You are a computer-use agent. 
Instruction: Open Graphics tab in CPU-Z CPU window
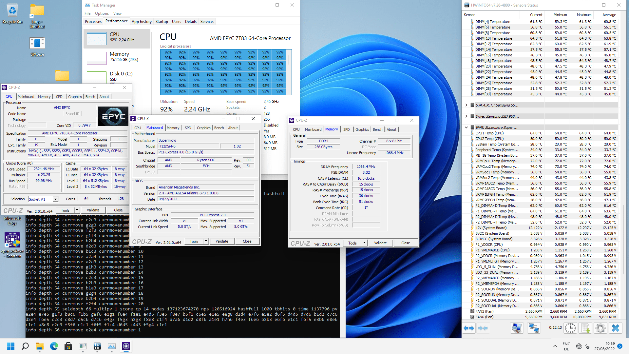(75, 97)
